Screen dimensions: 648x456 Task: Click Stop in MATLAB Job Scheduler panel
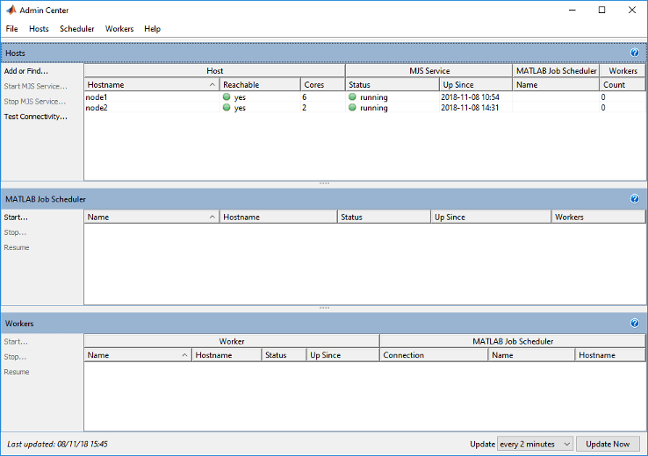(x=15, y=232)
